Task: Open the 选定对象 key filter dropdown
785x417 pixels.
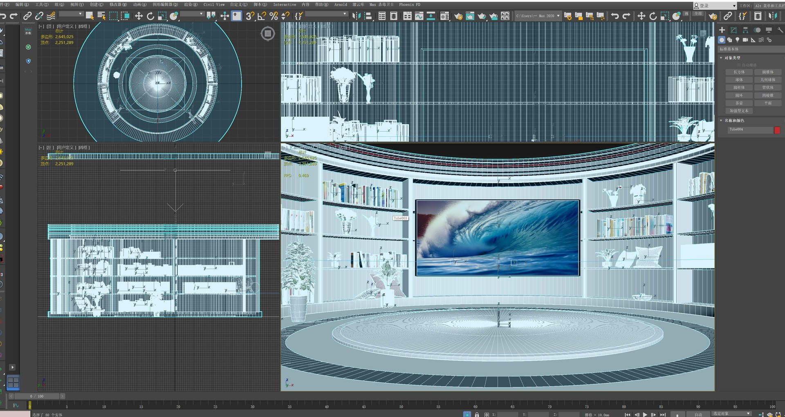Action: [731, 414]
